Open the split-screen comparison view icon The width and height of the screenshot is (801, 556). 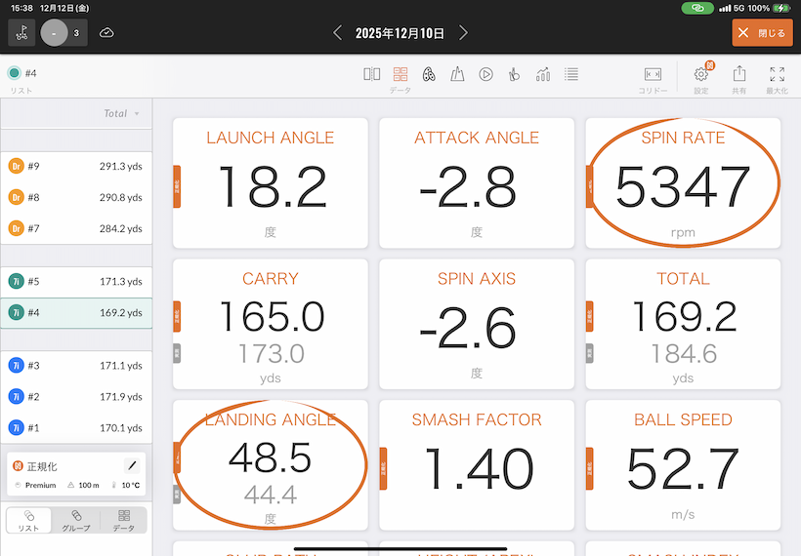pyautogui.click(x=371, y=74)
